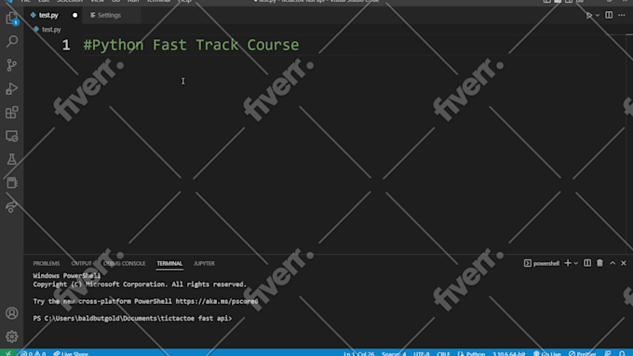Close the terminal panel
The image size is (633, 356).
[624, 263]
